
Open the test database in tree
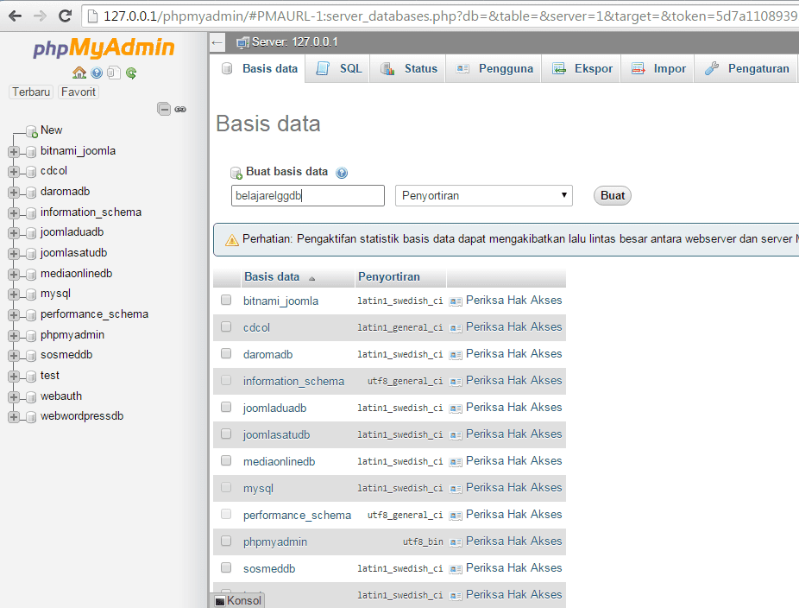pos(49,376)
